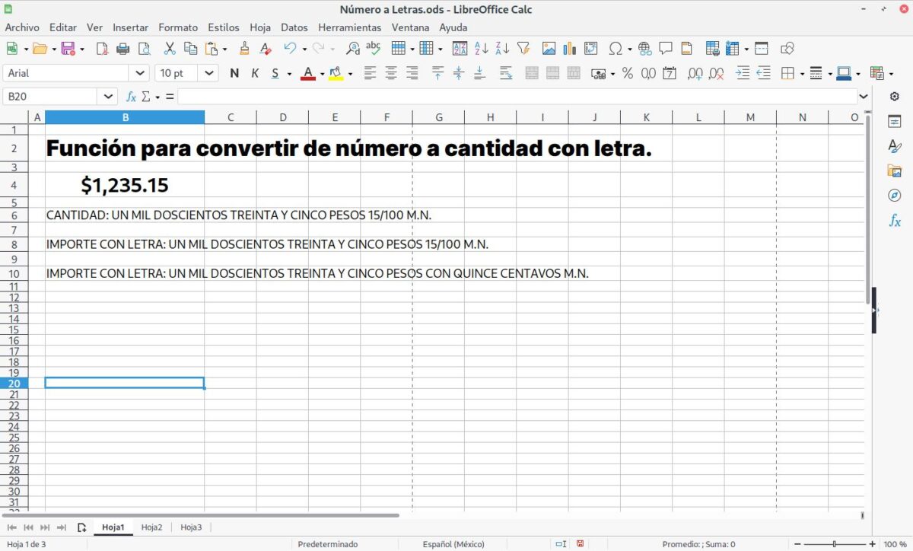Undo the last action
913x551 pixels.
pyautogui.click(x=290, y=49)
